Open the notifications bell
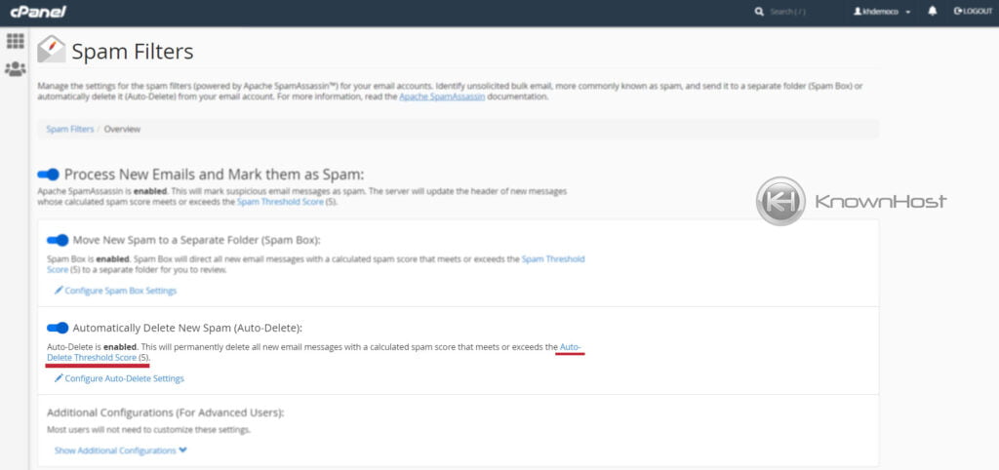The image size is (999, 470). (x=932, y=11)
